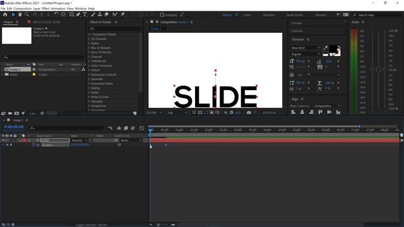Screen dimensions: 404x227
Task: Toggle the Position stopwatch on SLIDE layer
Action: [33, 145]
